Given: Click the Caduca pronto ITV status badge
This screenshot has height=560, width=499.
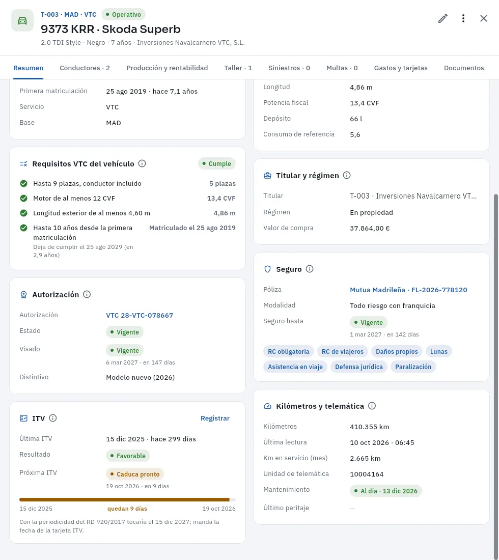Looking at the screenshot, I should [135, 474].
